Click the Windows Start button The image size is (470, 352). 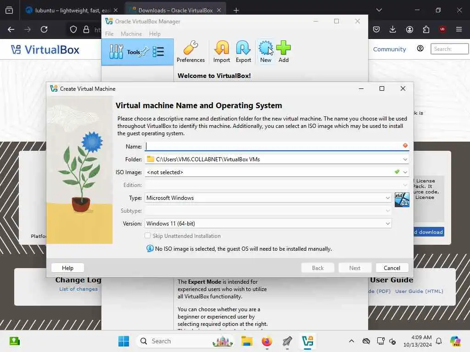[123, 341]
